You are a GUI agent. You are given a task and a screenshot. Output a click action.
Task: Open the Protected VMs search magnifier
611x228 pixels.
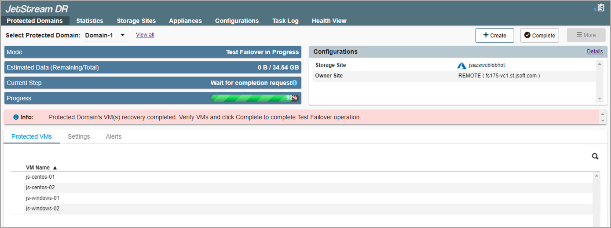[595, 156]
